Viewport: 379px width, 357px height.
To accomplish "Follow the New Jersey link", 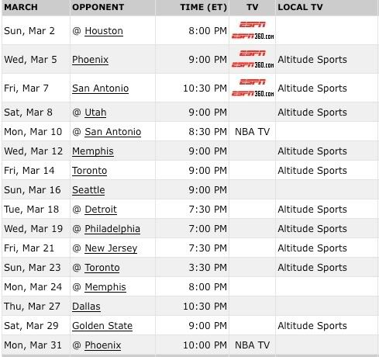I will (x=111, y=248).
